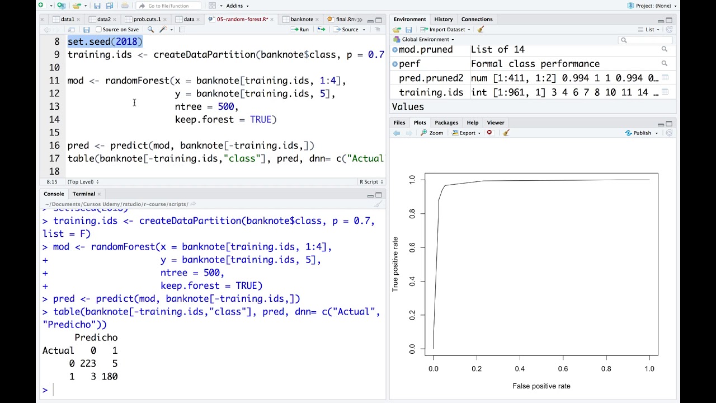Open the Files tab

click(x=399, y=123)
